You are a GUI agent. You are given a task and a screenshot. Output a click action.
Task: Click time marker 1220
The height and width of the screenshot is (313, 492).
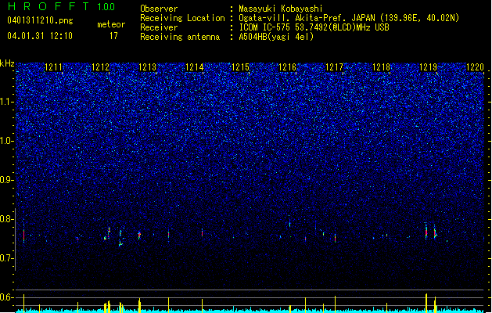click(475, 67)
